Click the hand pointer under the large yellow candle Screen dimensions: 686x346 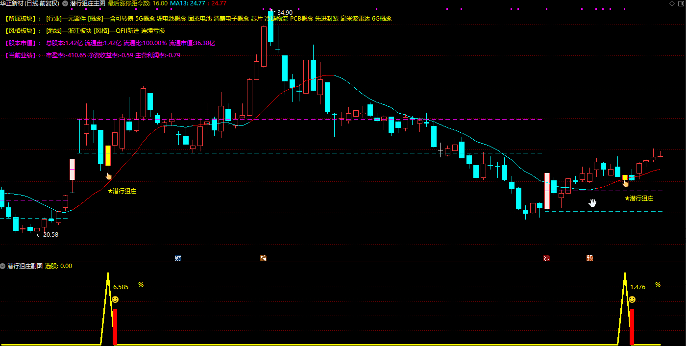click(x=109, y=176)
